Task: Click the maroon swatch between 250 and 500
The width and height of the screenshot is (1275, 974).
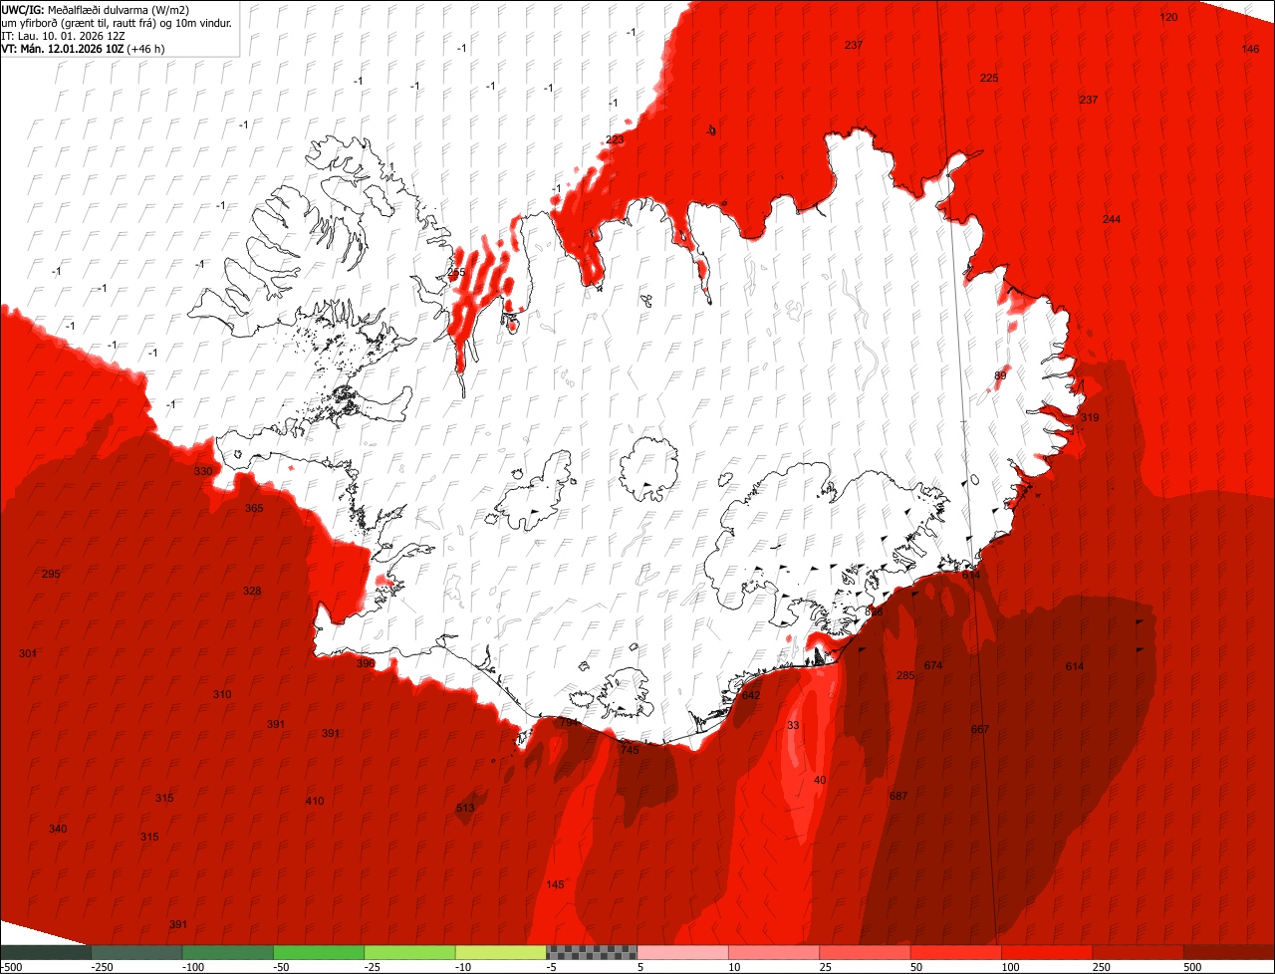Action: pos(1138,952)
